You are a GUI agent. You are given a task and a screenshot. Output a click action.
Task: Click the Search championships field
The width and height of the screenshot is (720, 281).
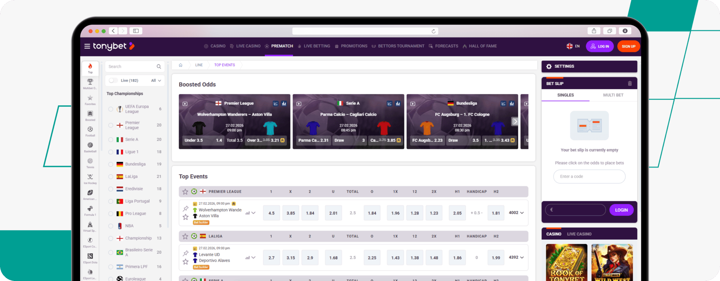point(135,66)
